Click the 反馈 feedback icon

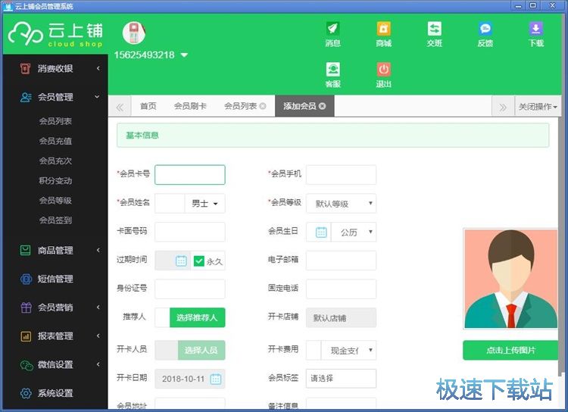pyautogui.click(x=485, y=30)
